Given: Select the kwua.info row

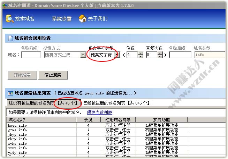Looking at the screenshot, I should [116, 125].
